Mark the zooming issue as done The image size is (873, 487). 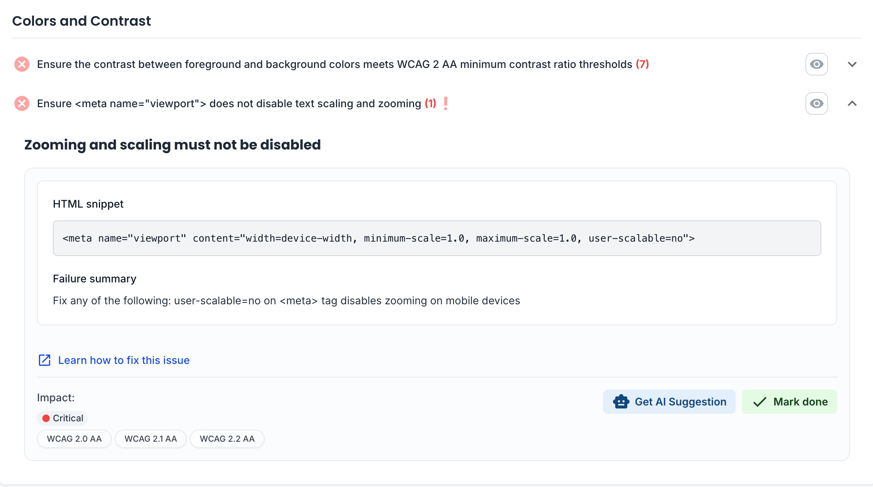[x=789, y=402]
